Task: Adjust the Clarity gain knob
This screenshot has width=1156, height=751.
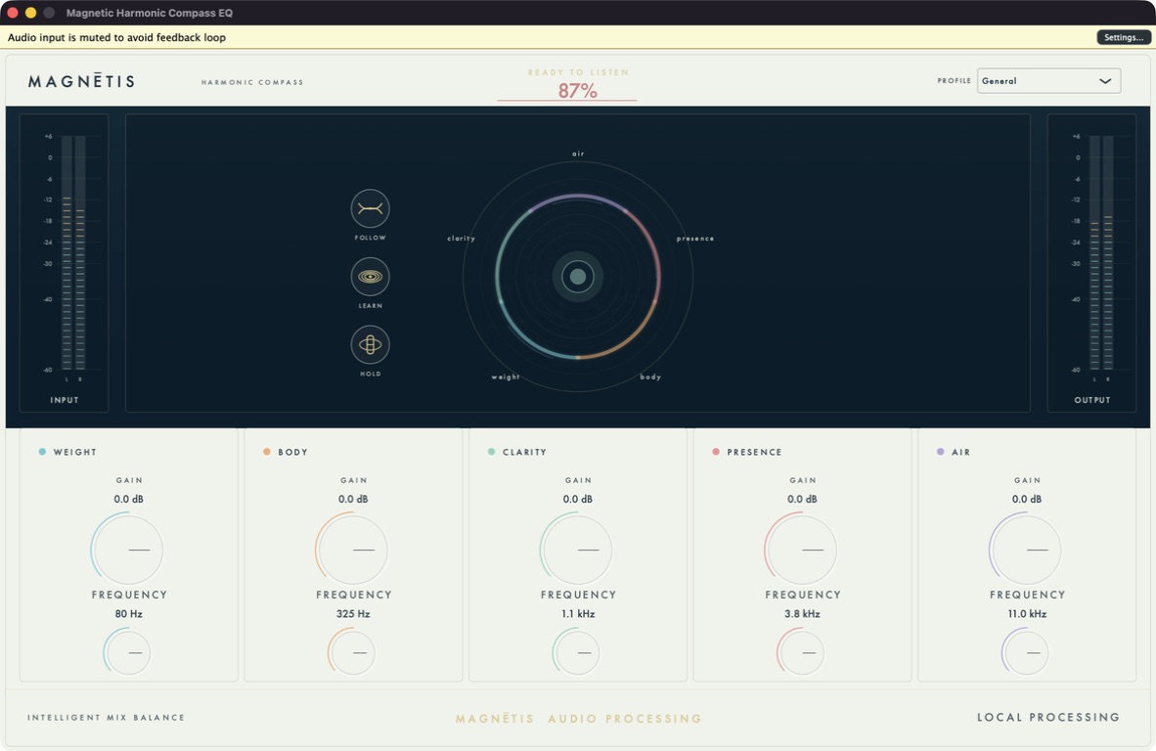Action: [577, 549]
